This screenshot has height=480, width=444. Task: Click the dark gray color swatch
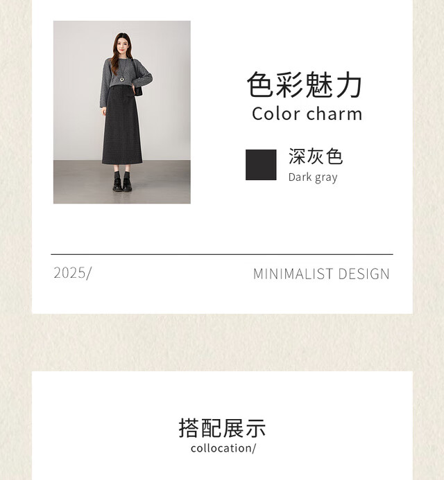pyautogui.click(x=261, y=165)
